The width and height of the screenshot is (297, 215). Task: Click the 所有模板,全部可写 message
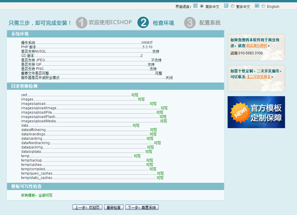click(37, 196)
